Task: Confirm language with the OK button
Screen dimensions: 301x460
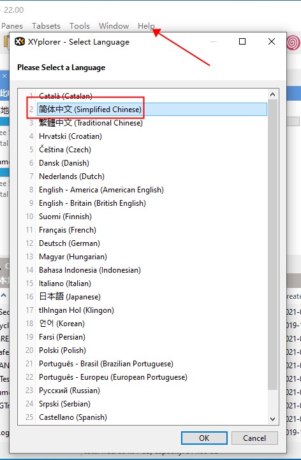Action: point(204,438)
